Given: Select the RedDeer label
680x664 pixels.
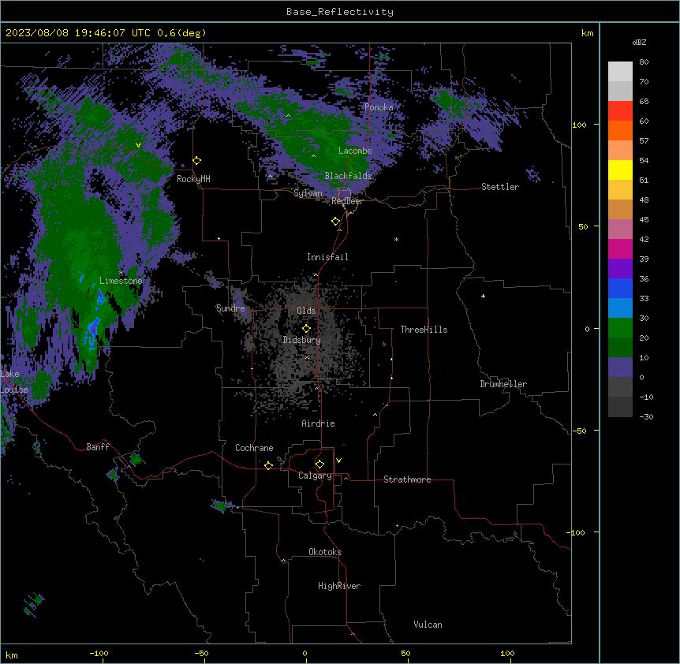Looking at the screenshot, I should (x=347, y=201).
